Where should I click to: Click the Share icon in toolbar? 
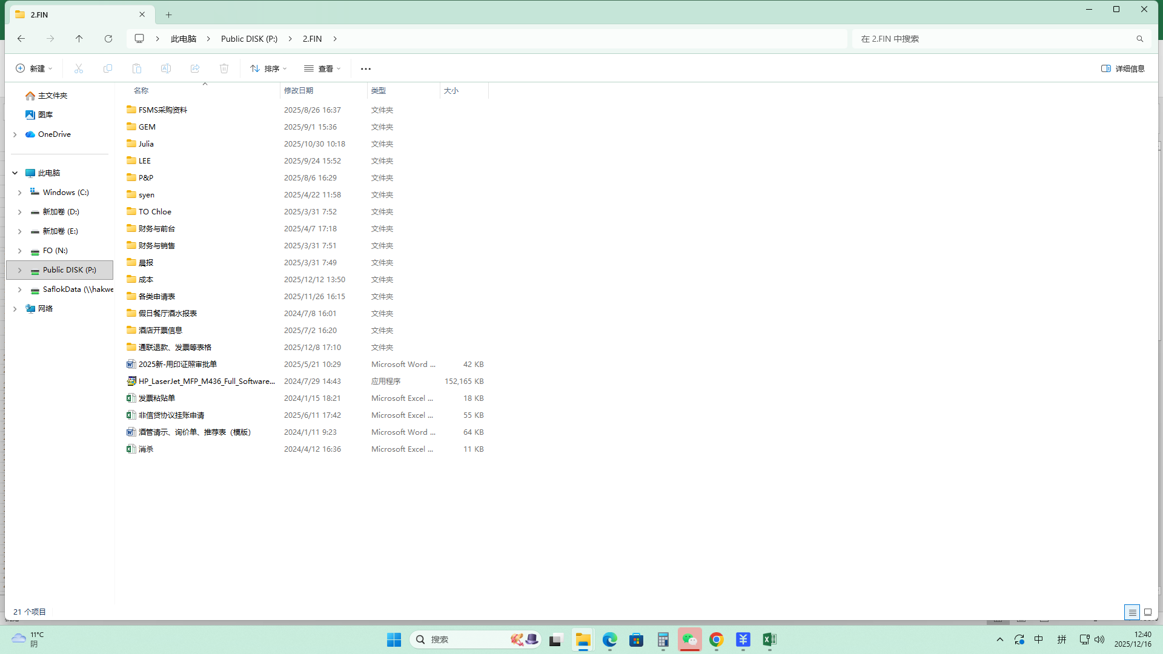point(195,68)
